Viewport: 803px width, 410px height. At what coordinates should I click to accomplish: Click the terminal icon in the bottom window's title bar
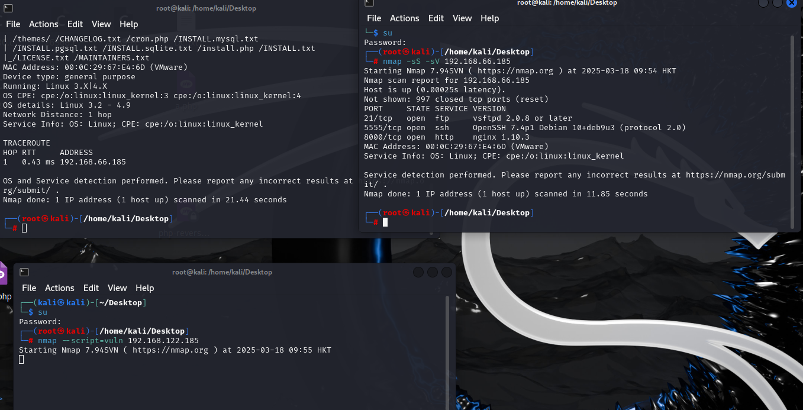(x=24, y=272)
